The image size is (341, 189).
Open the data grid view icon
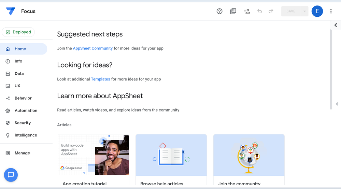point(233,11)
